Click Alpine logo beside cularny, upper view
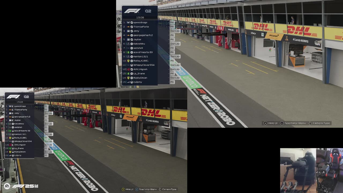Image resolution: width=343 pixels, height=193 pixels. coord(128,82)
